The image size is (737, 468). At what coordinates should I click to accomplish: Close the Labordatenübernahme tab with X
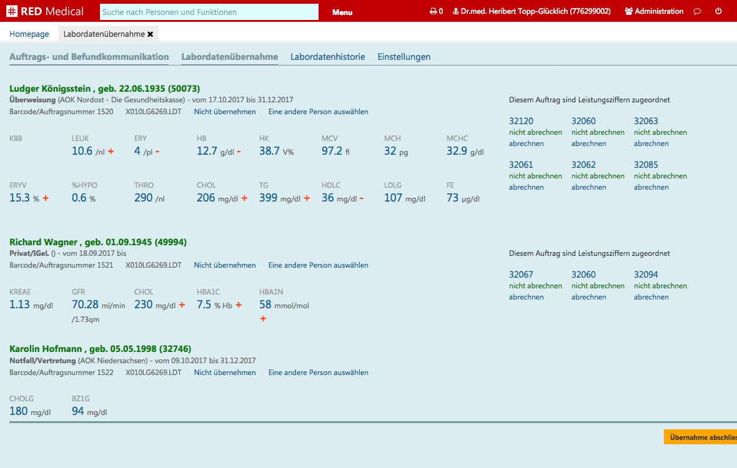coord(151,34)
